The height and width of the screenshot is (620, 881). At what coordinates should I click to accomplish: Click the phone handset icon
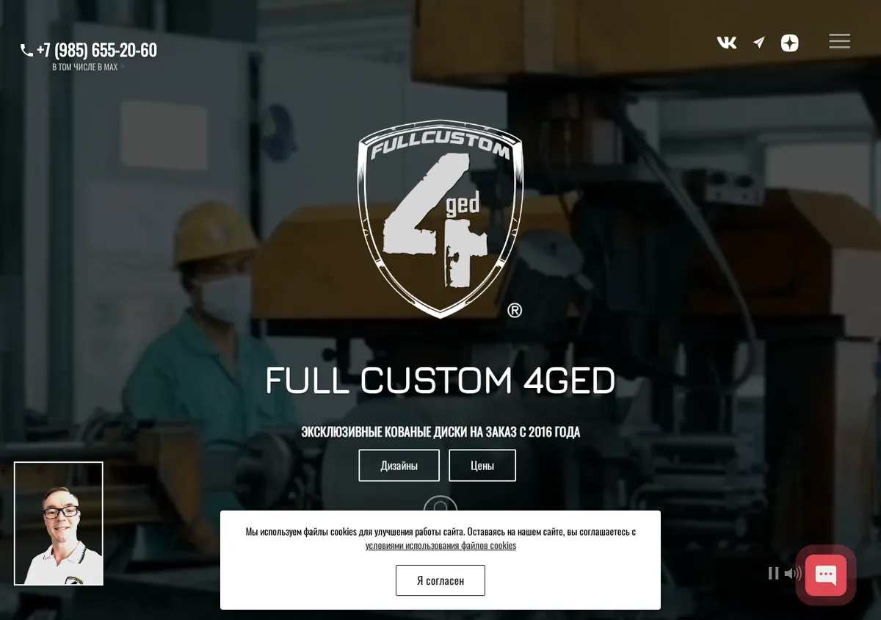(26, 50)
